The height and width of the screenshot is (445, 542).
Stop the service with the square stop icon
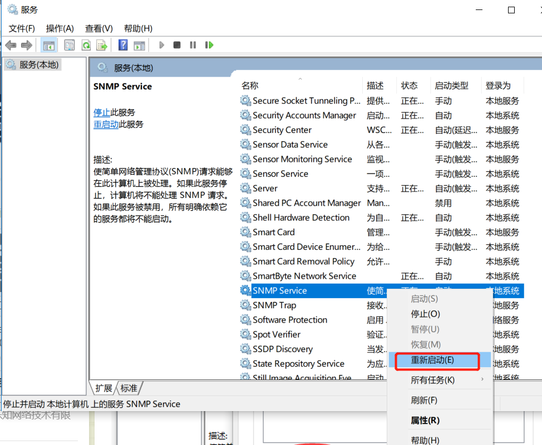[176, 44]
